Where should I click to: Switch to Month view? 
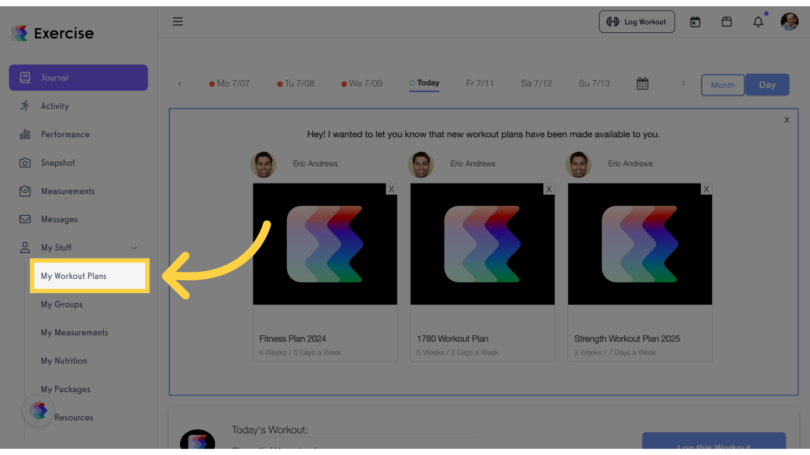pyautogui.click(x=723, y=85)
